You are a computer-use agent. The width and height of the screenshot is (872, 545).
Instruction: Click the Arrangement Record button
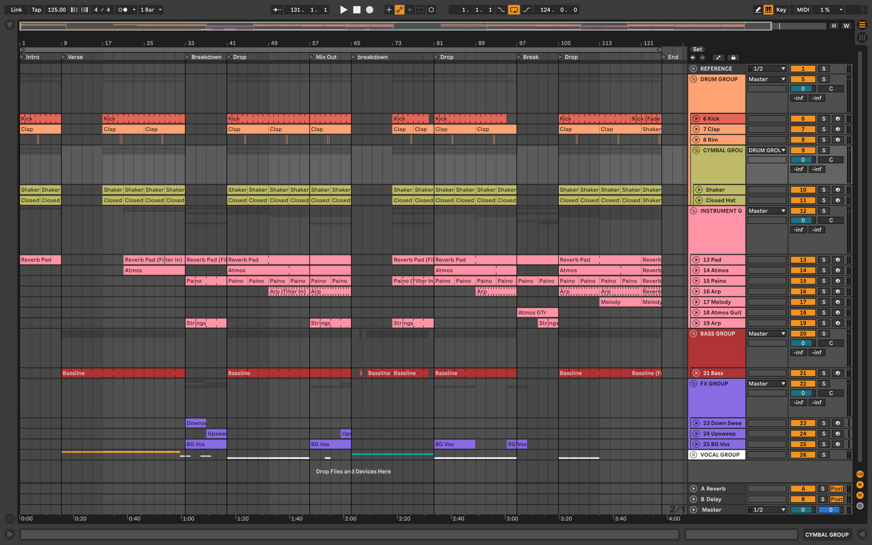click(x=370, y=10)
